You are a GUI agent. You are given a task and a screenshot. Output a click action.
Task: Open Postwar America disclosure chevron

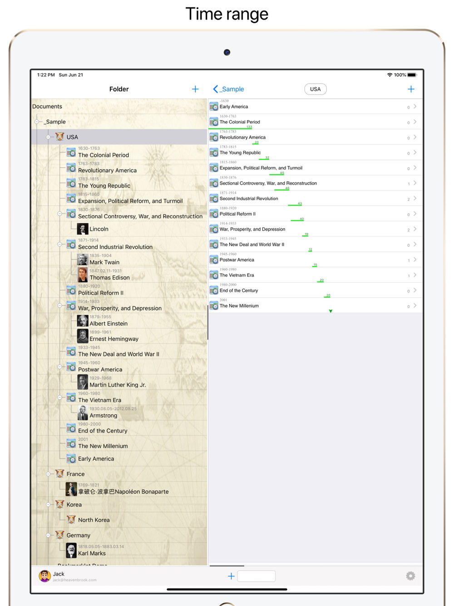[415, 260]
